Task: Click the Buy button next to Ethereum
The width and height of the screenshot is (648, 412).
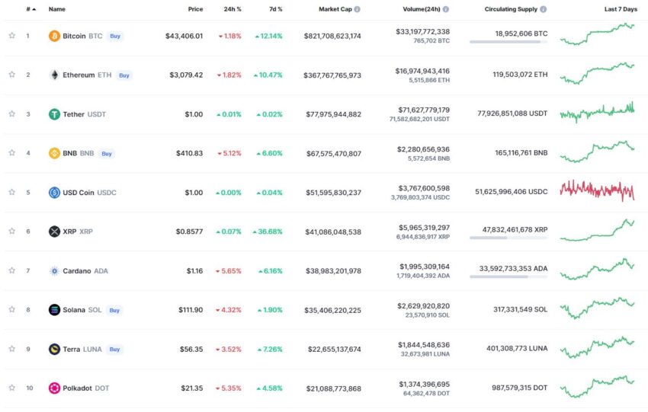Action: coord(124,75)
